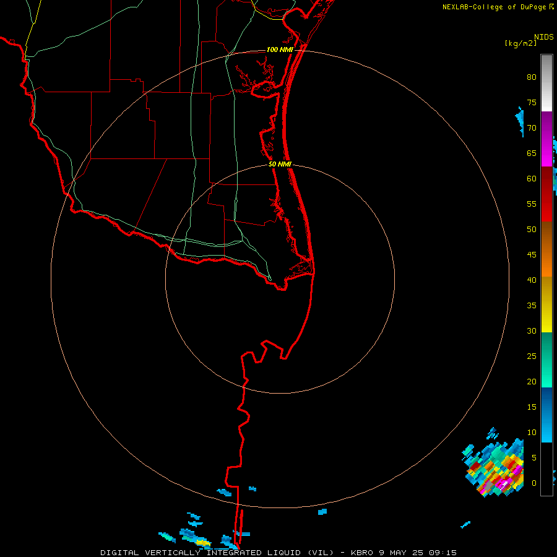Image resolution: width=557 pixels, height=557 pixels.
Task: Click the 60 value on the VIL scale
Action: click(532, 179)
